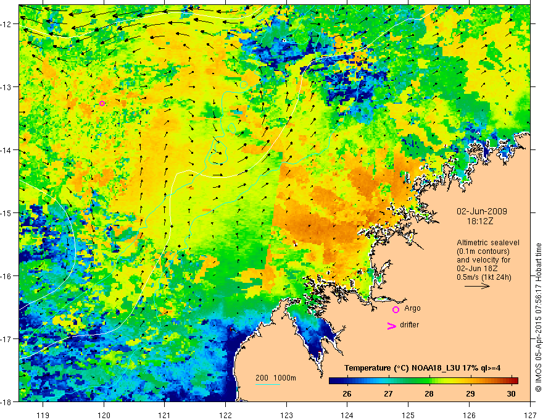The width and height of the screenshot is (543, 420).
Task: Click latitude axis label '-14'
Action: (6, 150)
